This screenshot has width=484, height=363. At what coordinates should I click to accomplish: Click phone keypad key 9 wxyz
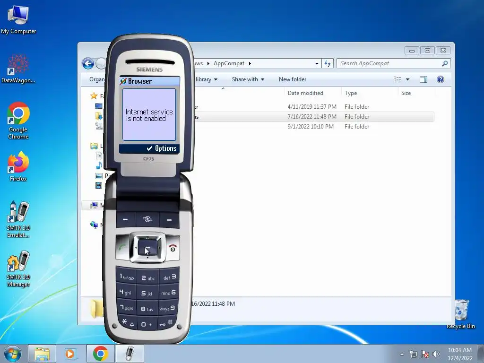pyautogui.click(x=168, y=308)
